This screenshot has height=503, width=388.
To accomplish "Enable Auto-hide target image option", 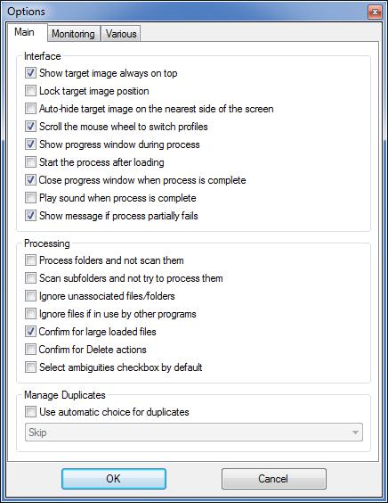I will (x=31, y=109).
